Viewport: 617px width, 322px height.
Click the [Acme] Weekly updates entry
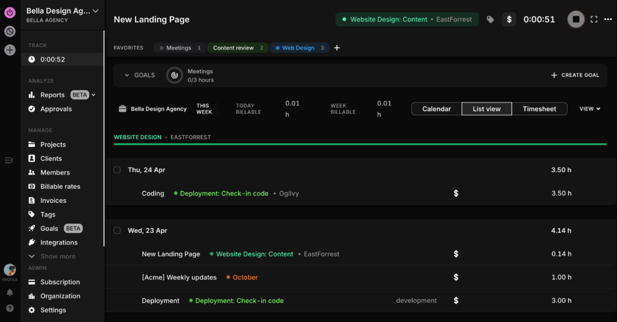pos(179,277)
